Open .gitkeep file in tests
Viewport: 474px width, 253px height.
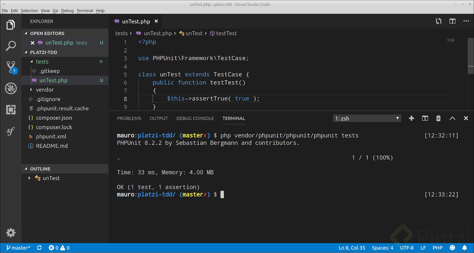point(65,71)
